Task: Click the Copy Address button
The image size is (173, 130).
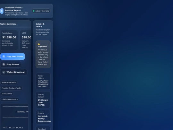Action: click(x=11, y=64)
